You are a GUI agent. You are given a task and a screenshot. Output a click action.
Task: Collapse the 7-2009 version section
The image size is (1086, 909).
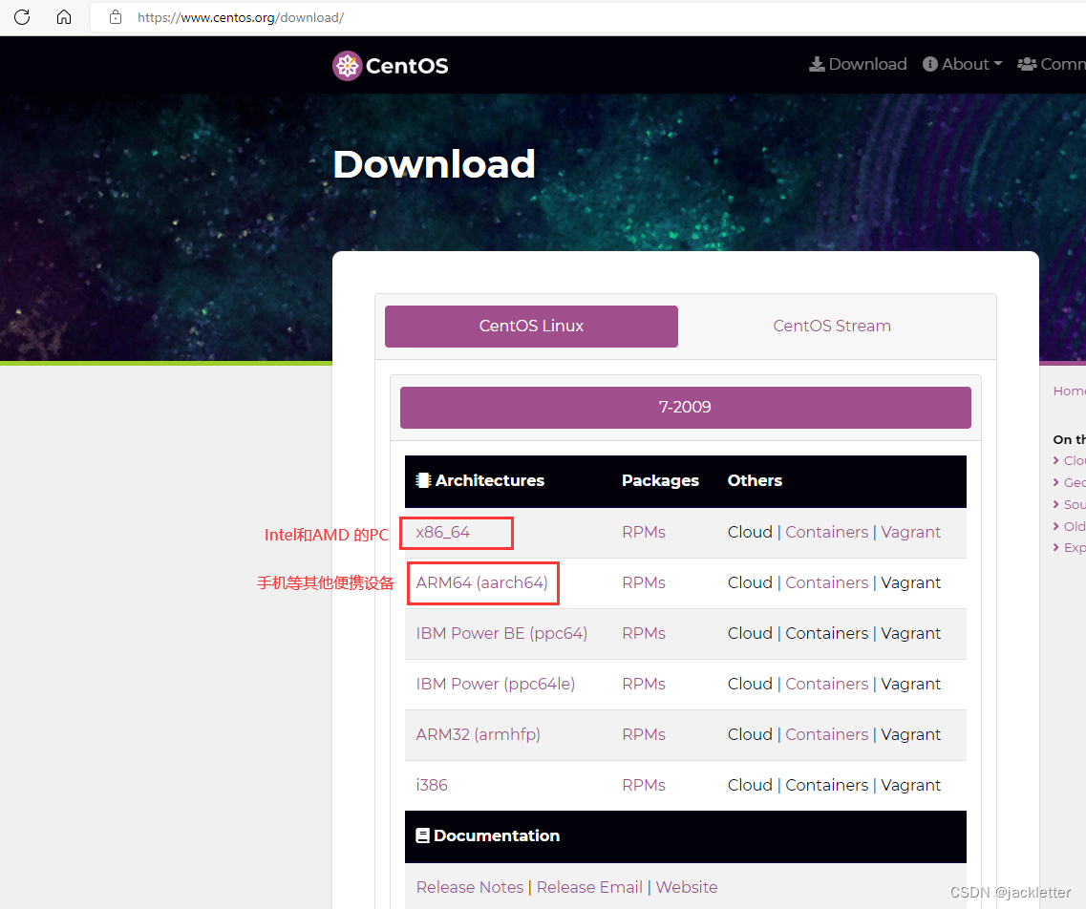[685, 408]
